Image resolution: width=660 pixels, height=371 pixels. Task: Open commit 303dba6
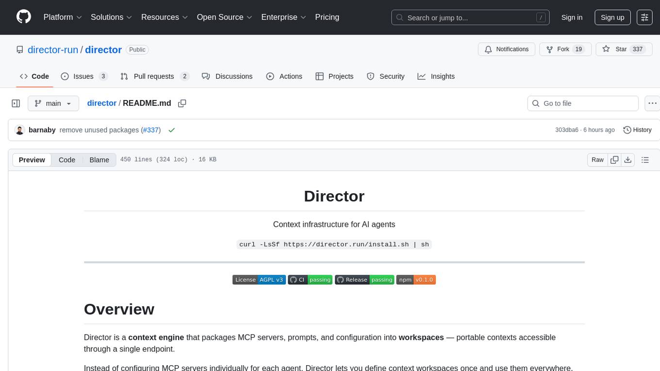(567, 130)
